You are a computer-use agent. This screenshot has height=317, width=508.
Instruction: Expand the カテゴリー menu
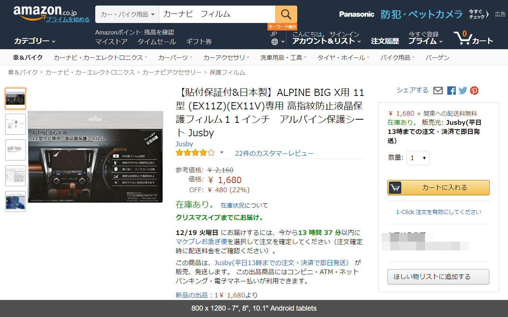[35, 41]
